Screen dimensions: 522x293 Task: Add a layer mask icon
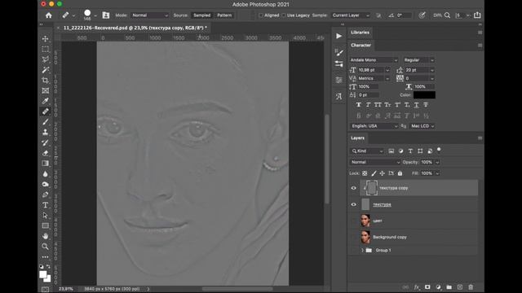pyautogui.click(x=427, y=287)
